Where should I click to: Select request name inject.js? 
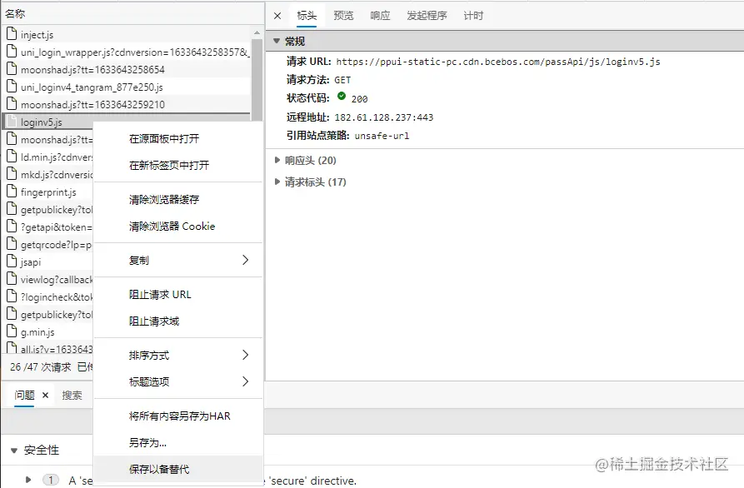(x=37, y=35)
